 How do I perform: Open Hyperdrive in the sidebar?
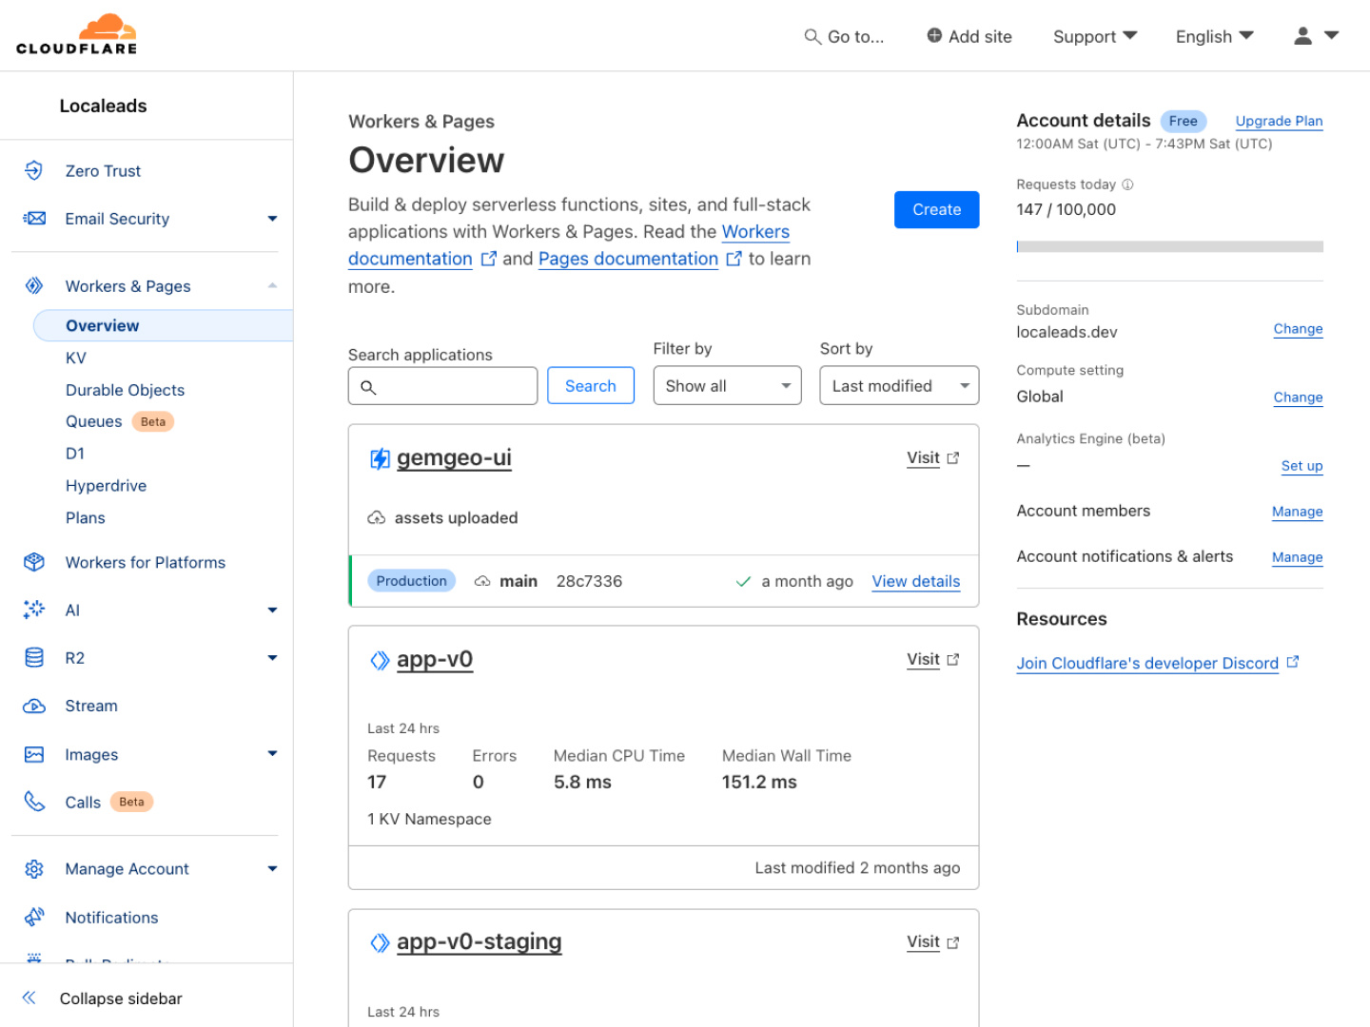tap(106, 486)
